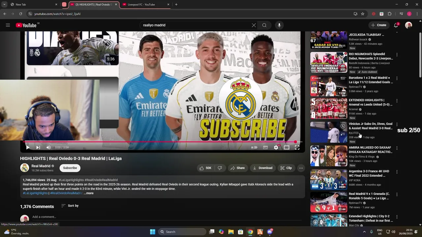Open File Explorer from the taskbar
Viewport: 422px width, 237px height.
(231, 232)
